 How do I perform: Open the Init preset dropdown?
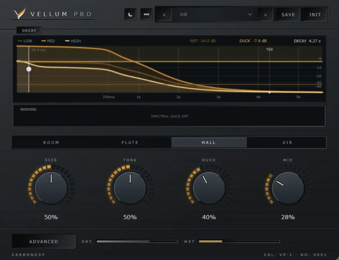point(215,14)
